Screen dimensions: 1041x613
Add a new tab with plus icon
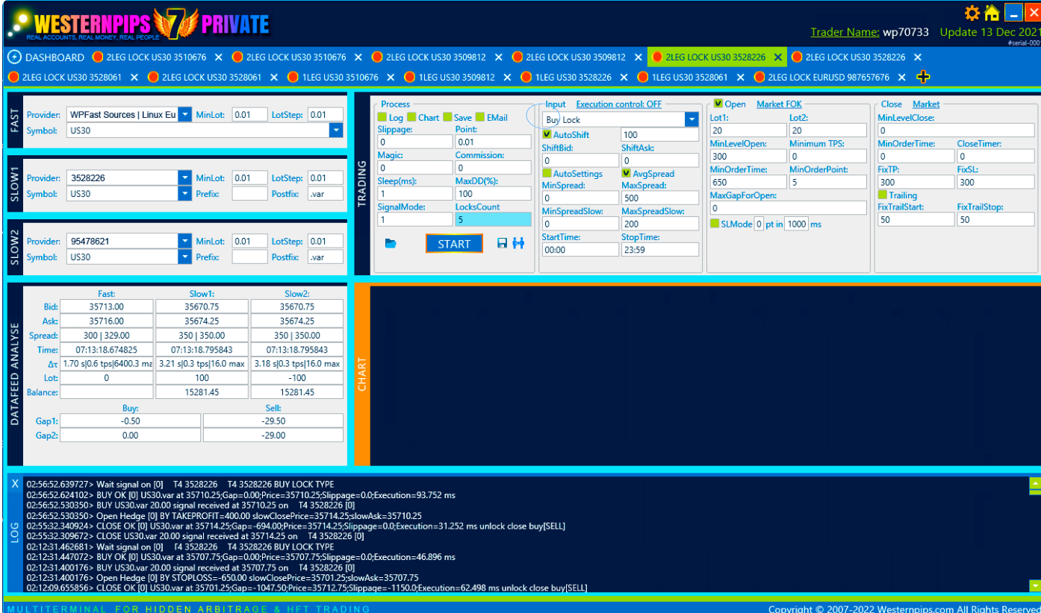click(x=923, y=77)
